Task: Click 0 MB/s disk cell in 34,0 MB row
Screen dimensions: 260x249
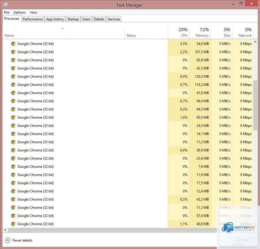Action: (222, 44)
